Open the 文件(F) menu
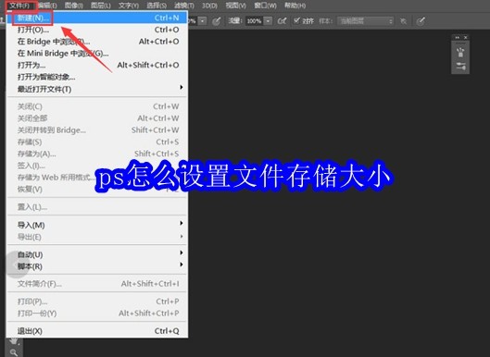 pos(20,6)
